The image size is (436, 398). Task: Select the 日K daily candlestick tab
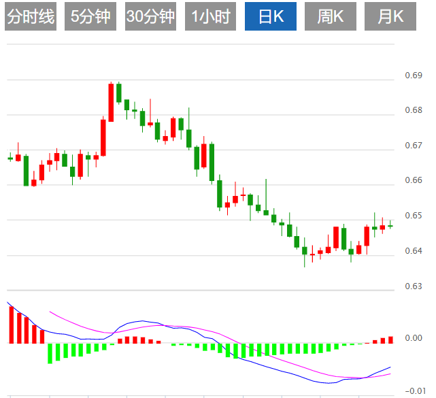coord(271,16)
